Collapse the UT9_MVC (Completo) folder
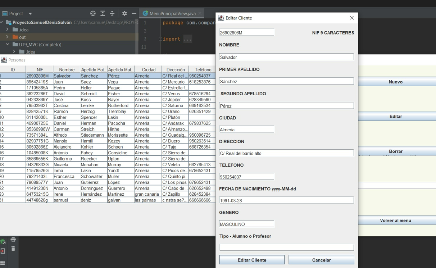This screenshot has height=268, width=436. [8, 45]
